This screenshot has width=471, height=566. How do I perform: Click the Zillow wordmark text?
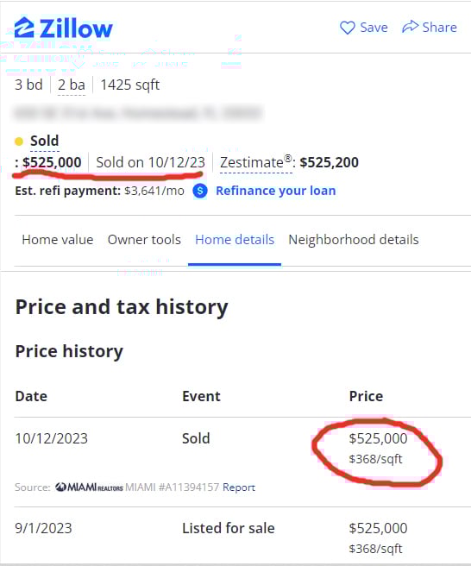pyautogui.click(x=76, y=28)
